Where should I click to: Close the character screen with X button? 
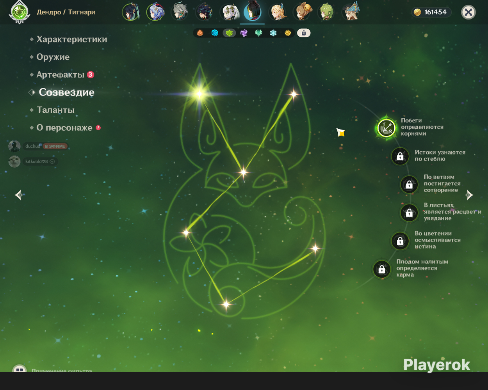click(468, 12)
